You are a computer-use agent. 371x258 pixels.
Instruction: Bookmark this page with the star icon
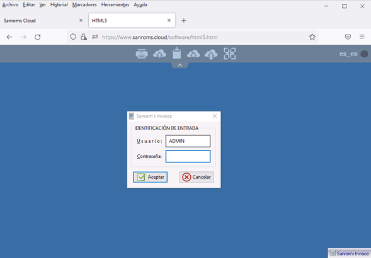click(x=312, y=37)
